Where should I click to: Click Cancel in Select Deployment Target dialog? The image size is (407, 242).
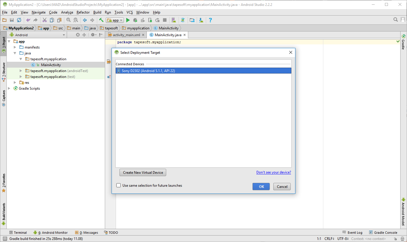(282, 186)
